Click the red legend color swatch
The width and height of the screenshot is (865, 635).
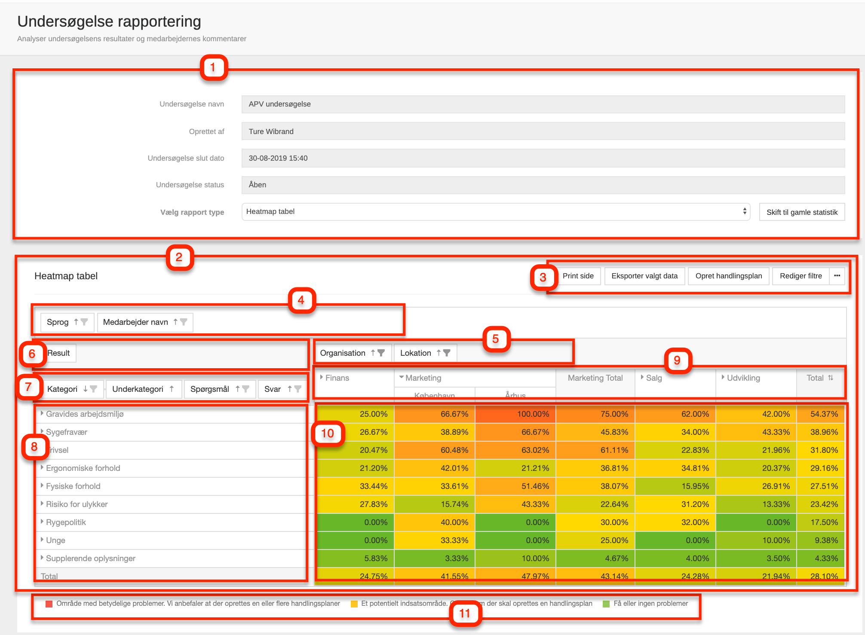coord(49,604)
